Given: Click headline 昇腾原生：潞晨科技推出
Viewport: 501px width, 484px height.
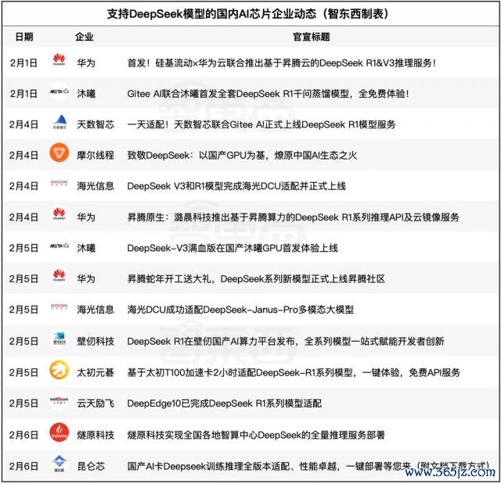Looking at the screenshot, I should pos(294,217).
